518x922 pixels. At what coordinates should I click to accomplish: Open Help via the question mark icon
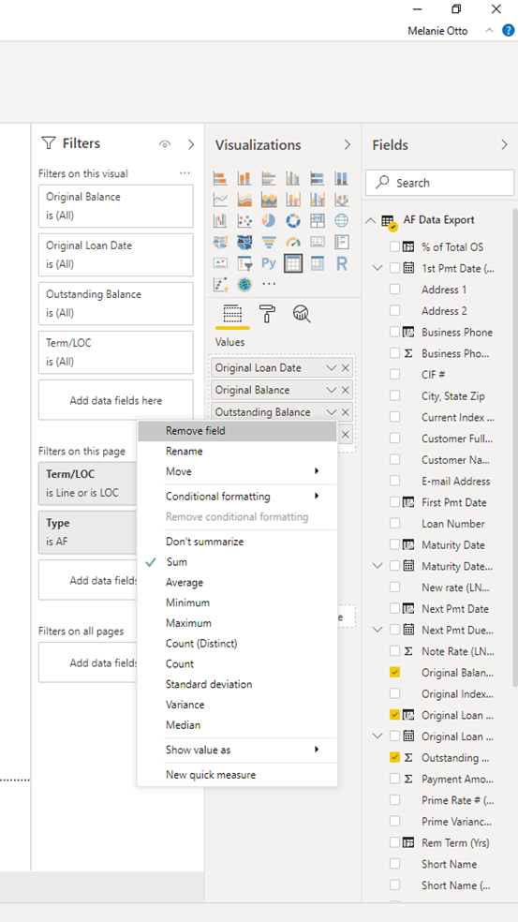pos(508,31)
